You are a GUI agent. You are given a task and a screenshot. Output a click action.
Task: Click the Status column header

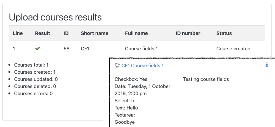[224, 33]
